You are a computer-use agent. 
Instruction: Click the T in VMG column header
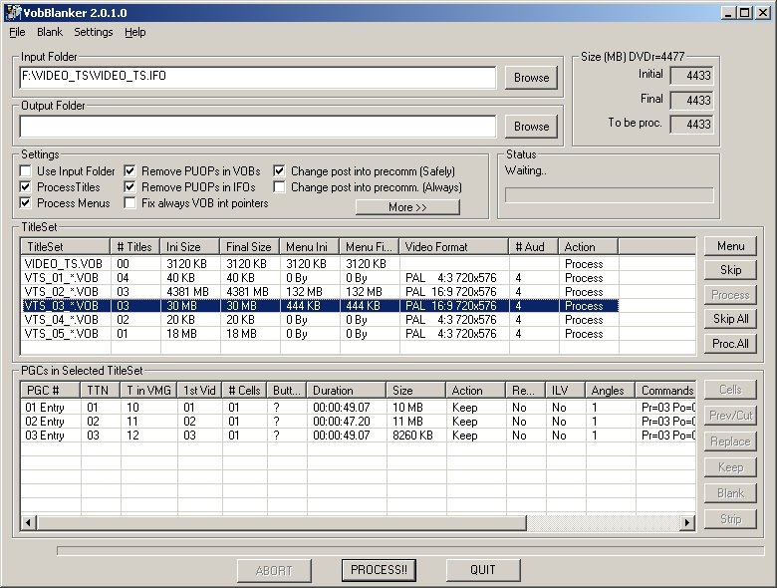[x=148, y=391]
